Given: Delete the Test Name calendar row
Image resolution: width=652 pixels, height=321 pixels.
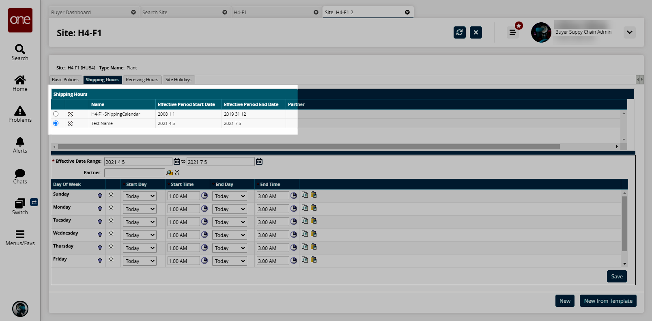Looking at the screenshot, I should coord(70,123).
